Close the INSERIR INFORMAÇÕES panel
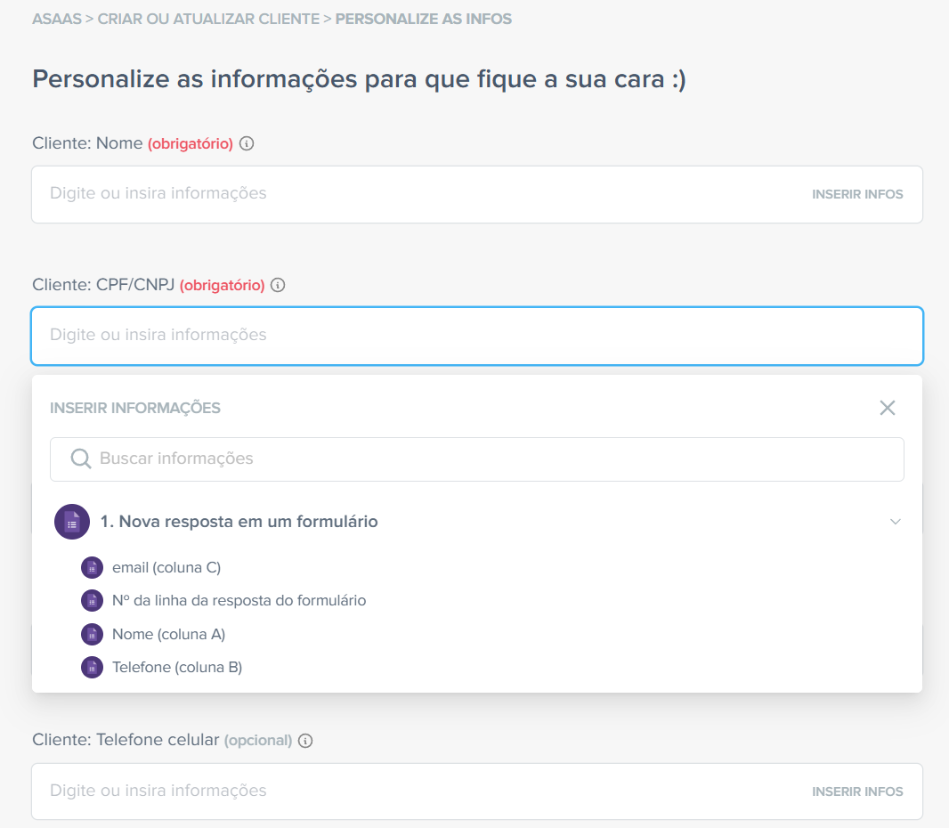949x828 pixels. point(887,408)
